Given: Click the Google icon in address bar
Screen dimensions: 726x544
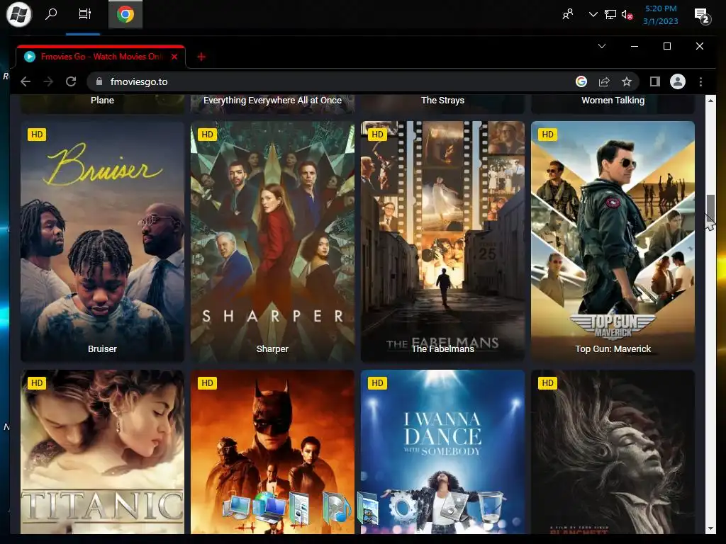Looking at the screenshot, I should 581,81.
